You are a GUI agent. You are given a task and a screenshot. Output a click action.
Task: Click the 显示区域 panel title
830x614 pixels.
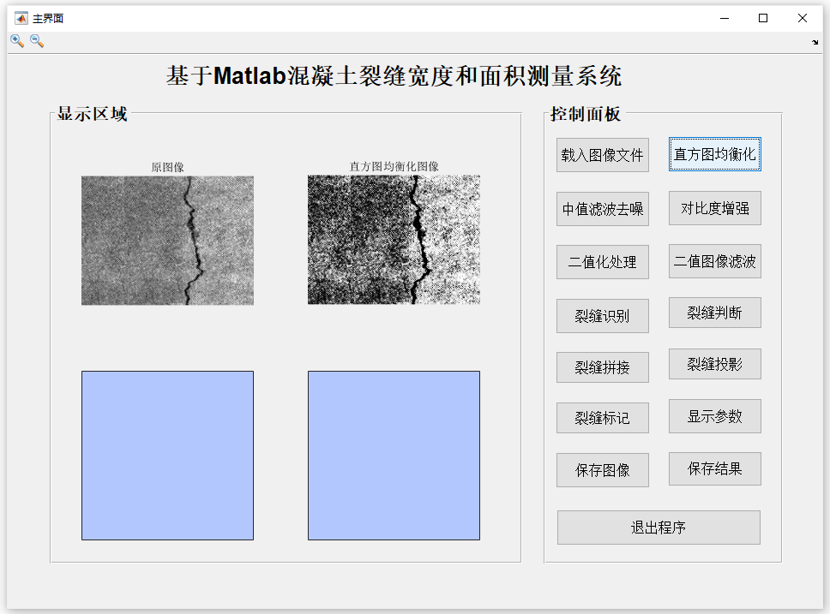point(92,114)
